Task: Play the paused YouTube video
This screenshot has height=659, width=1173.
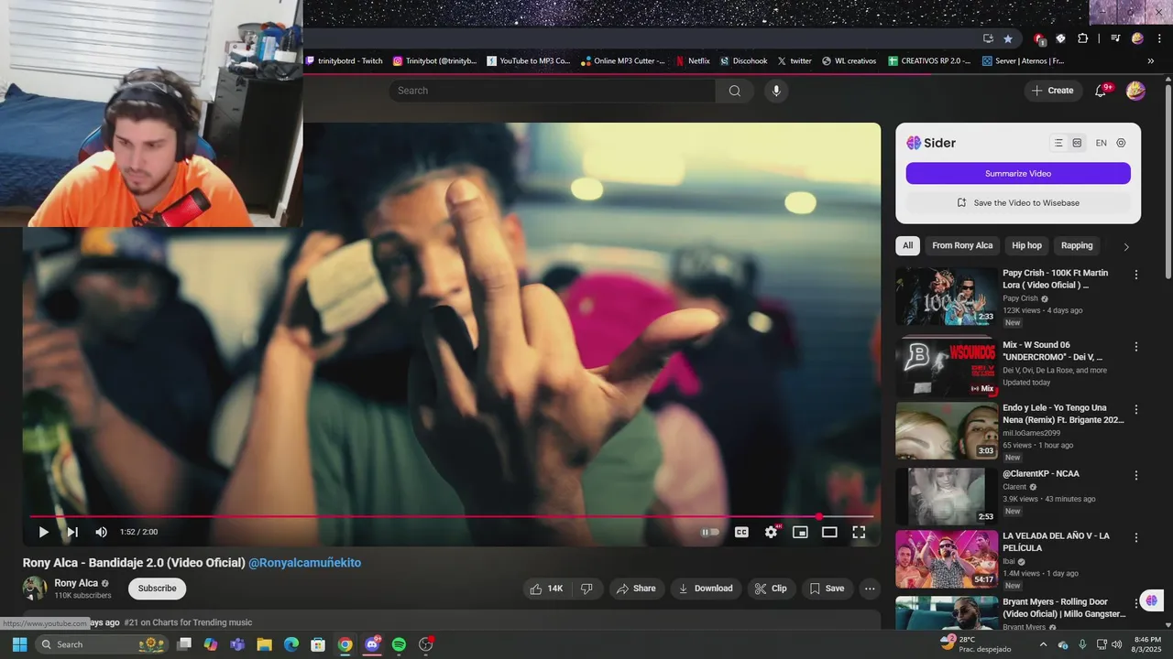Action: [x=43, y=532]
